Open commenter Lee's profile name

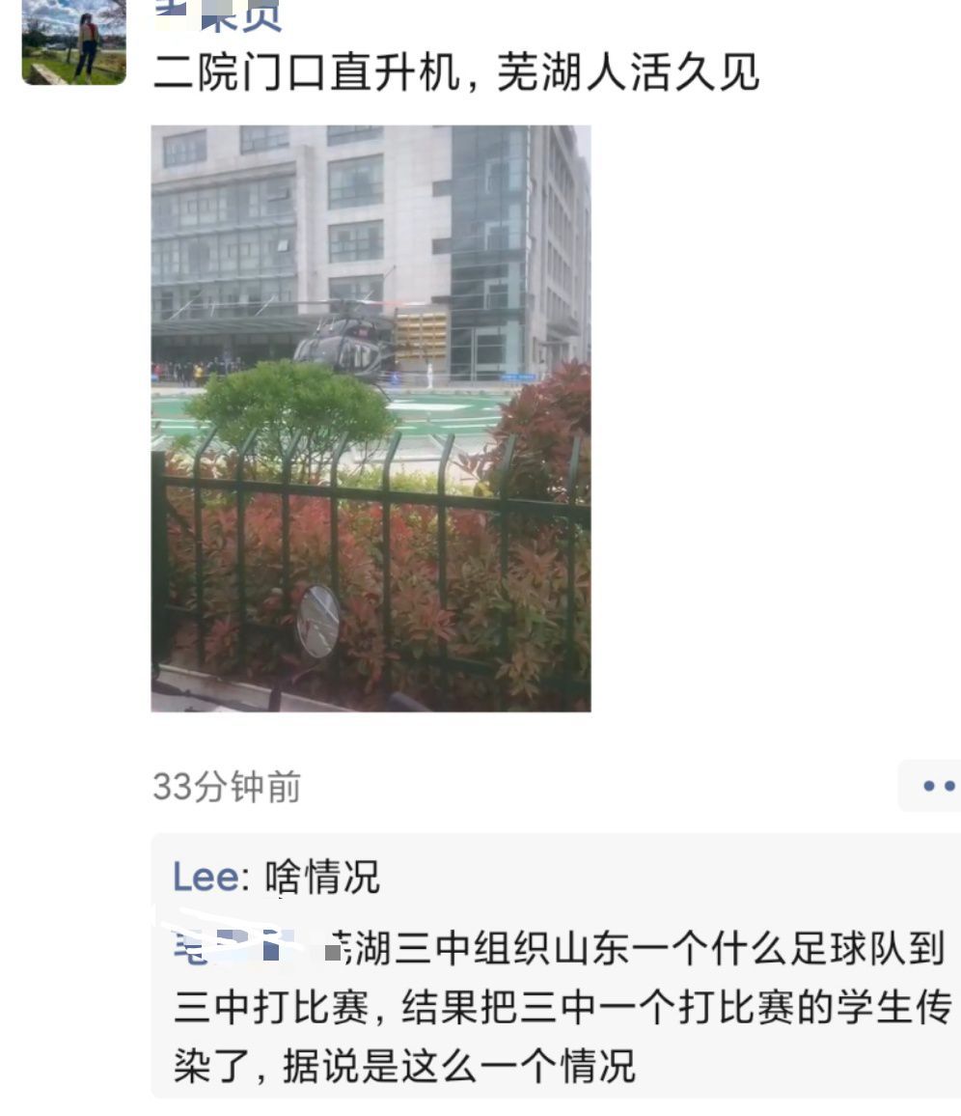click(206, 877)
